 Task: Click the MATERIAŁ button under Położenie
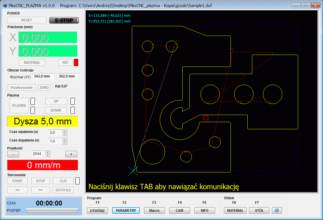pos(32,62)
